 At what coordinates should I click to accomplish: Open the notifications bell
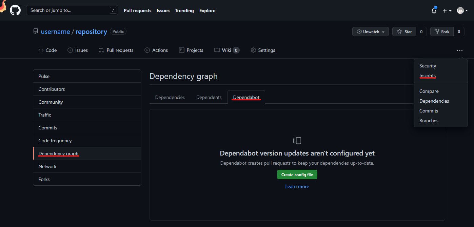point(434,11)
